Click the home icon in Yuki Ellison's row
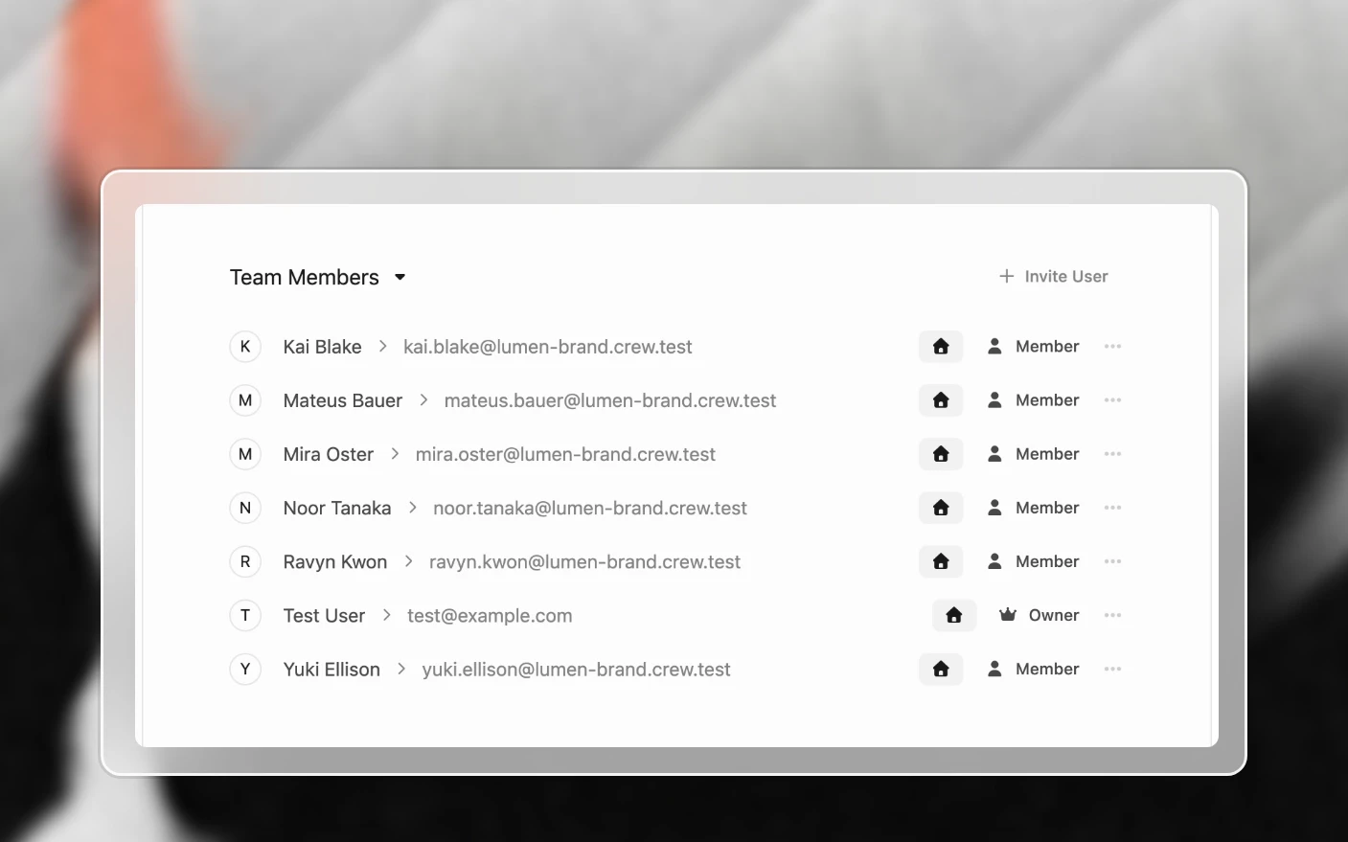Screen dimensions: 1348x842 [941, 669]
